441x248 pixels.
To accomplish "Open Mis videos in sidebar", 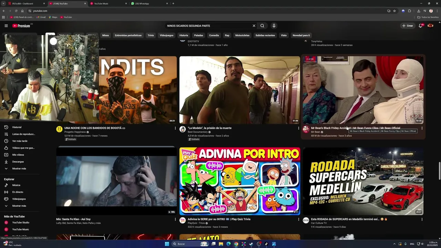I will pos(20,155).
